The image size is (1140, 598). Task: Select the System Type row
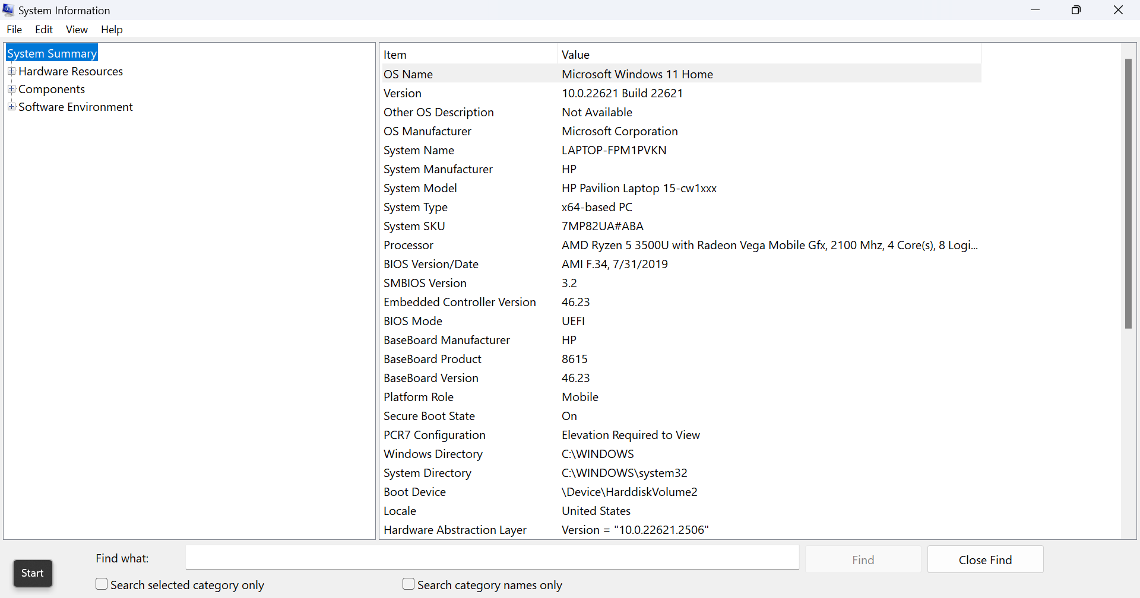(680, 207)
